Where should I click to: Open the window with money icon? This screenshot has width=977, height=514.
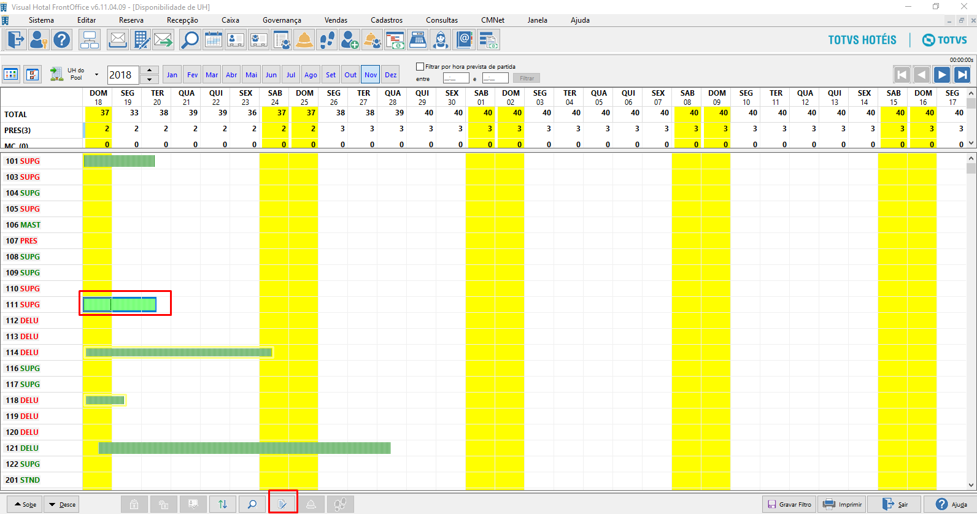click(395, 40)
